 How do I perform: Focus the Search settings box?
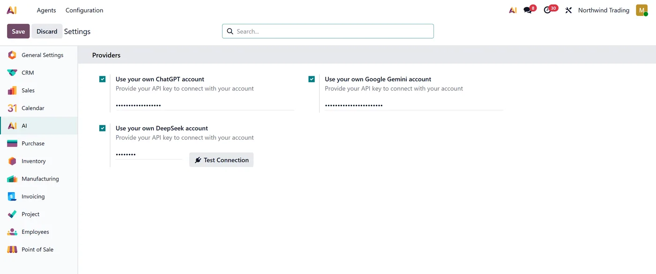(328, 31)
